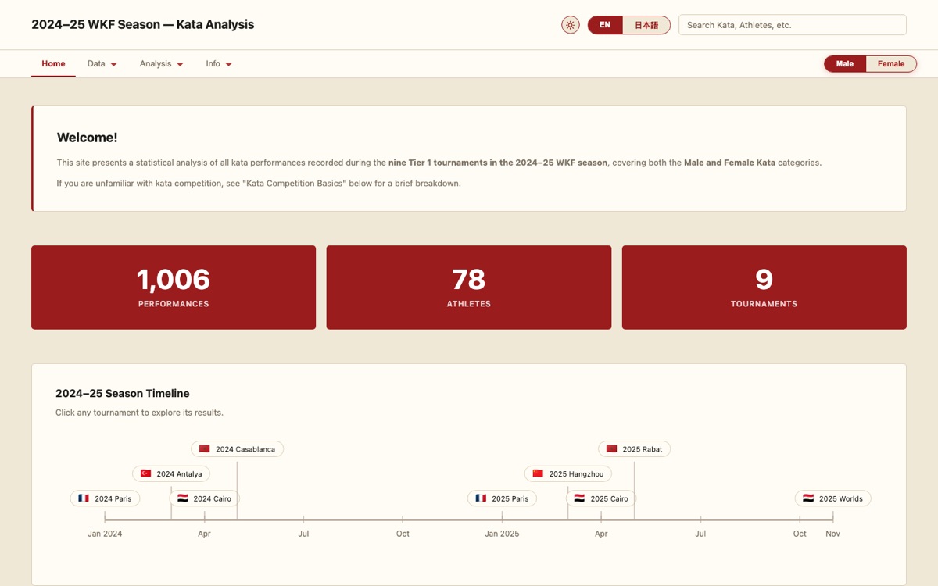Click the Nov timeline label

[832, 534]
